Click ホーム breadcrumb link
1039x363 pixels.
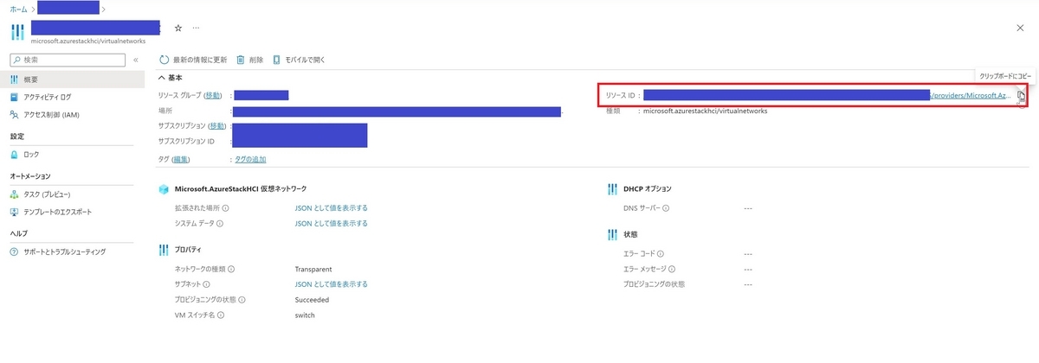[x=18, y=9]
